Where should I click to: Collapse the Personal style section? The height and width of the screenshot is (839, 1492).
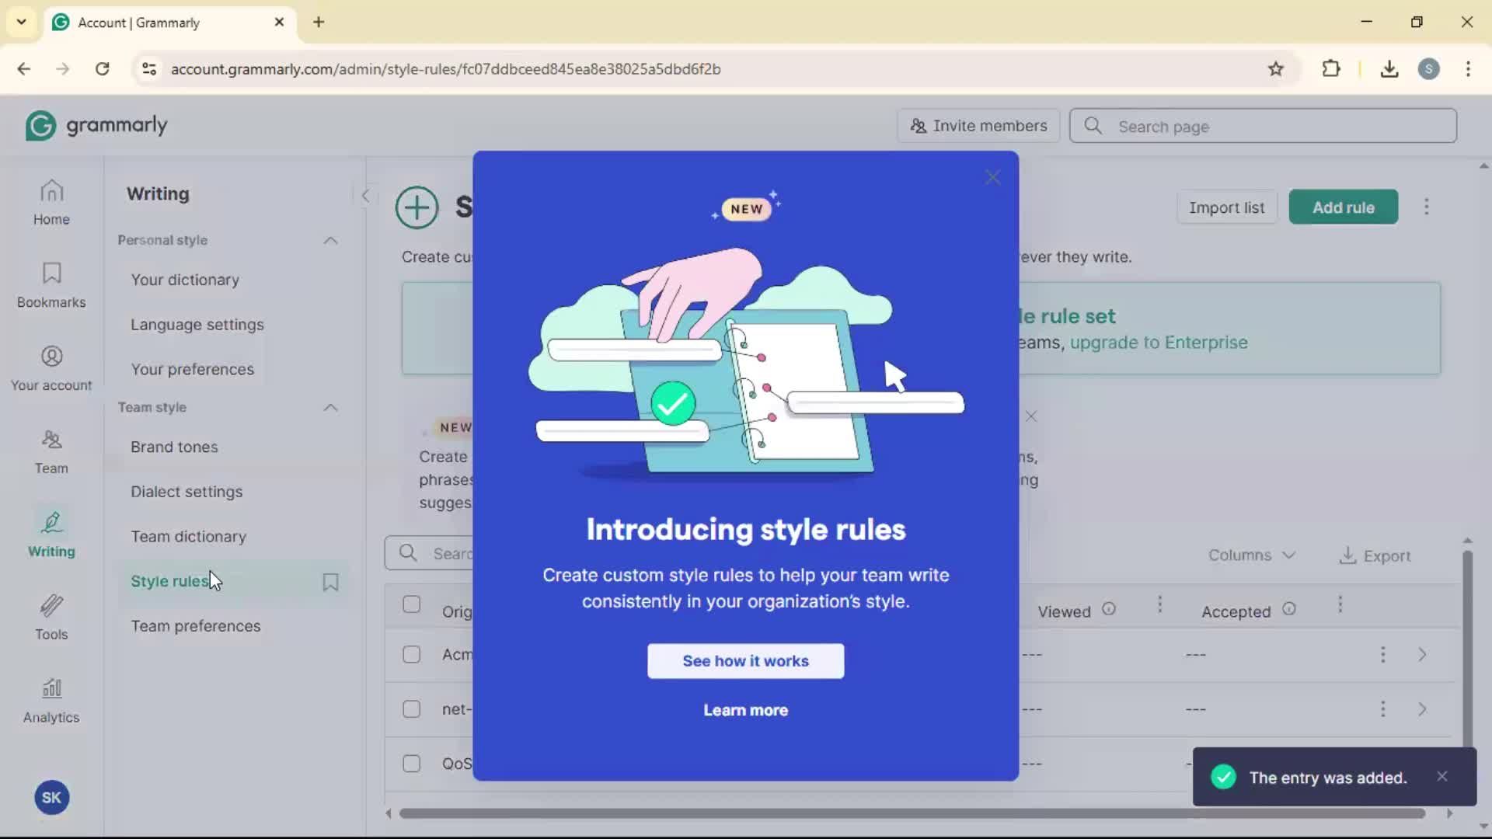[330, 241]
